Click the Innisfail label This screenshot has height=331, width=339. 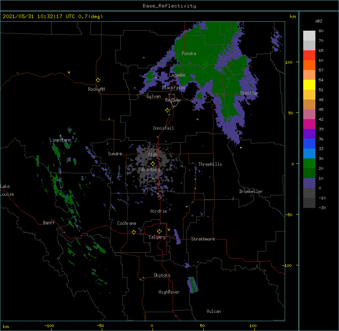163,128
